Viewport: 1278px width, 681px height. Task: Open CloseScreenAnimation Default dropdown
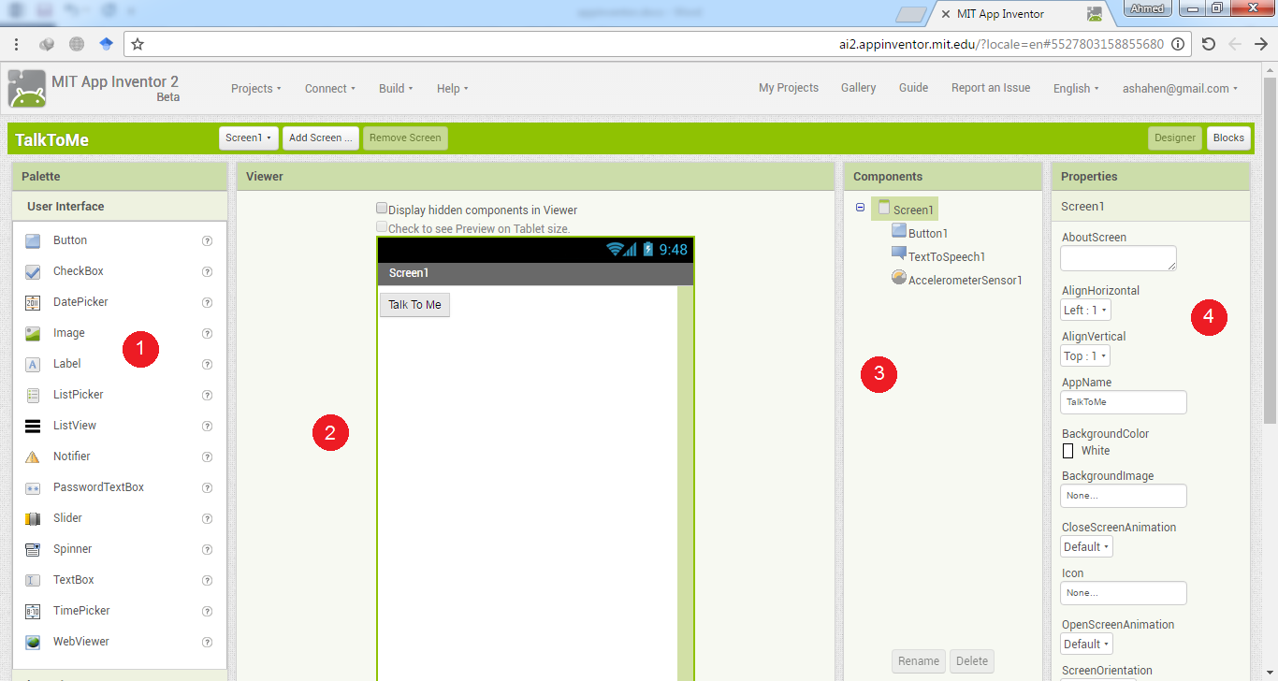click(x=1087, y=546)
